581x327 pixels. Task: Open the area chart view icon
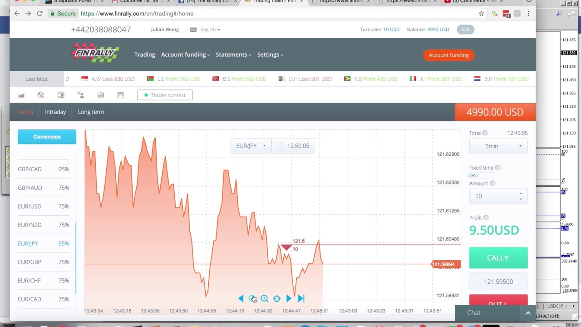21,95
